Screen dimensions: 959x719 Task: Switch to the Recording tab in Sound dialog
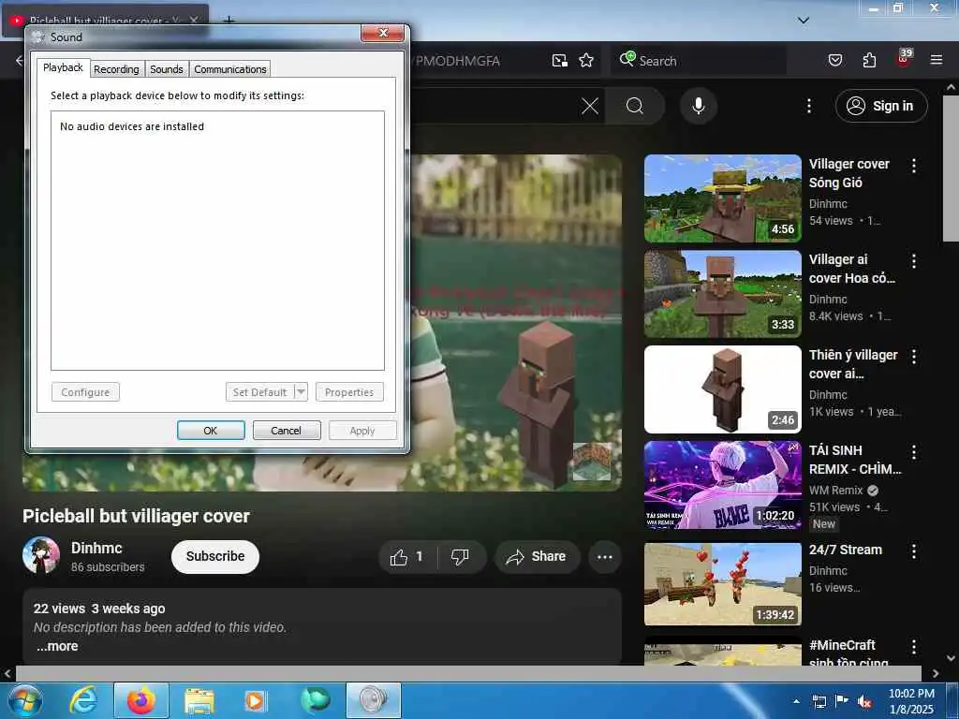116,69
